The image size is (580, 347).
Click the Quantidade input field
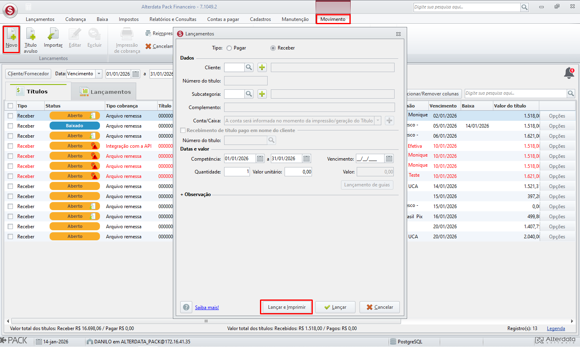point(237,172)
